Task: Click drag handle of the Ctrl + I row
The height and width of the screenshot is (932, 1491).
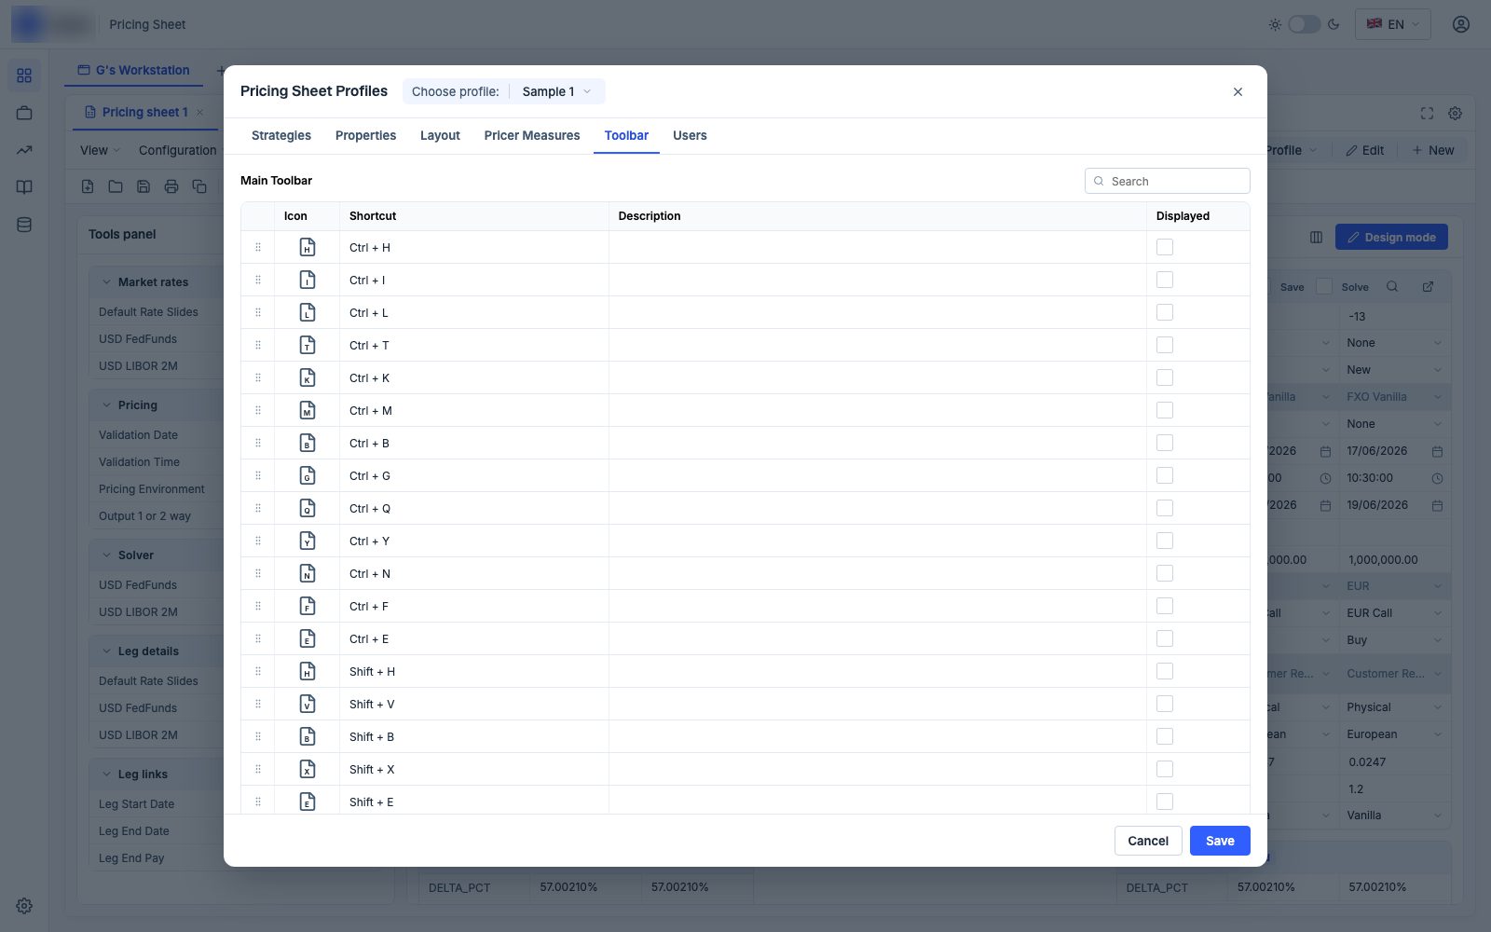Action: click(x=258, y=280)
